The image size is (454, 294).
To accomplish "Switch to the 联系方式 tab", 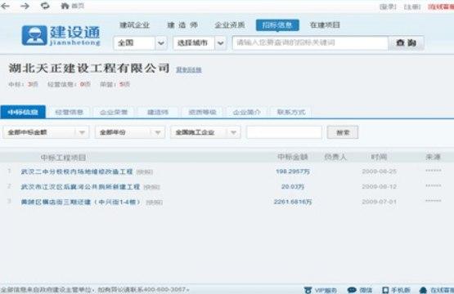I will tap(291, 112).
